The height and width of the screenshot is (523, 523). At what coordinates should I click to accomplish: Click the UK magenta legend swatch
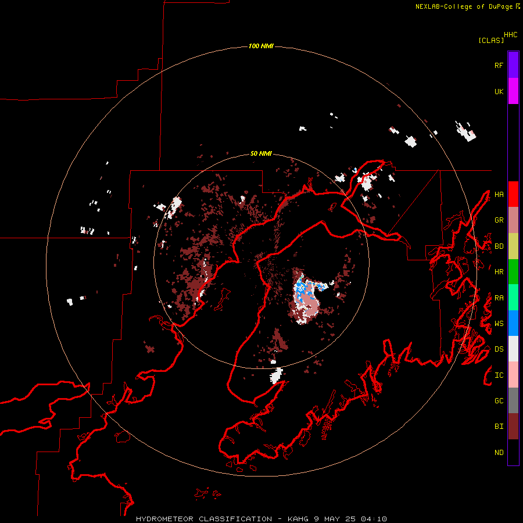coord(513,91)
